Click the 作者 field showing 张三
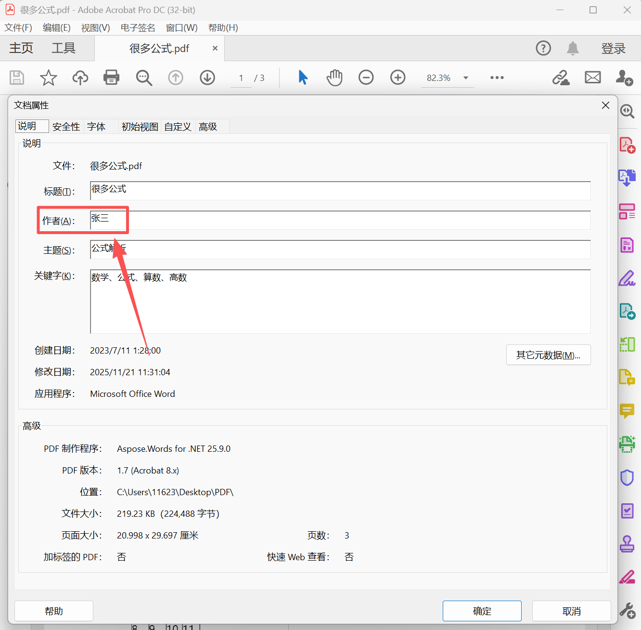 point(192,220)
